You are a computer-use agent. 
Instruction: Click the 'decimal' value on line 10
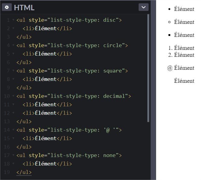(x=114, y=96)
